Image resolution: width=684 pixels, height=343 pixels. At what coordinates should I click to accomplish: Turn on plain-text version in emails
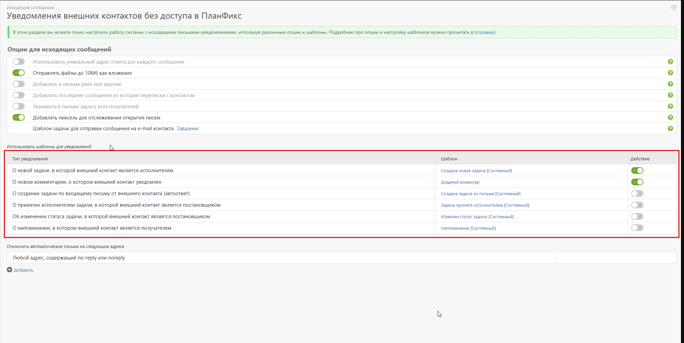pyautogui.click(x=19, y=84)
